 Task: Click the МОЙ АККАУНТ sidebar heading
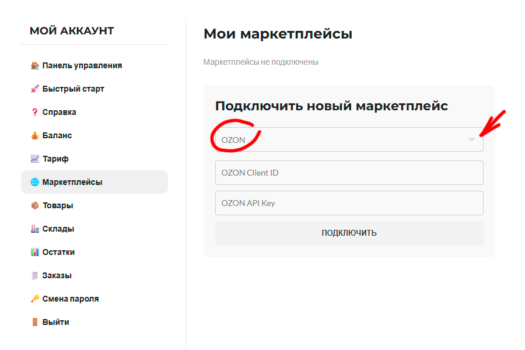pos(72,31)
